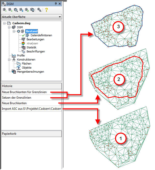Select the Import ASC history entry
This screenshot has width=155, height=170.
[x=31, y=109]
